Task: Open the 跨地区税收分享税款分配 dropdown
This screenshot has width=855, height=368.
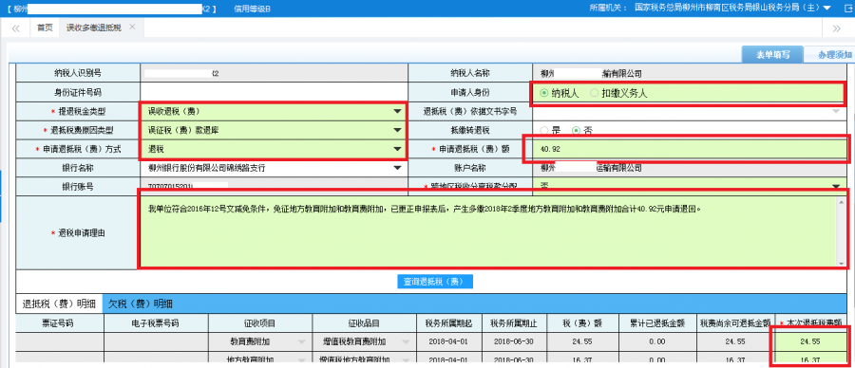Action: click(837, 186)
